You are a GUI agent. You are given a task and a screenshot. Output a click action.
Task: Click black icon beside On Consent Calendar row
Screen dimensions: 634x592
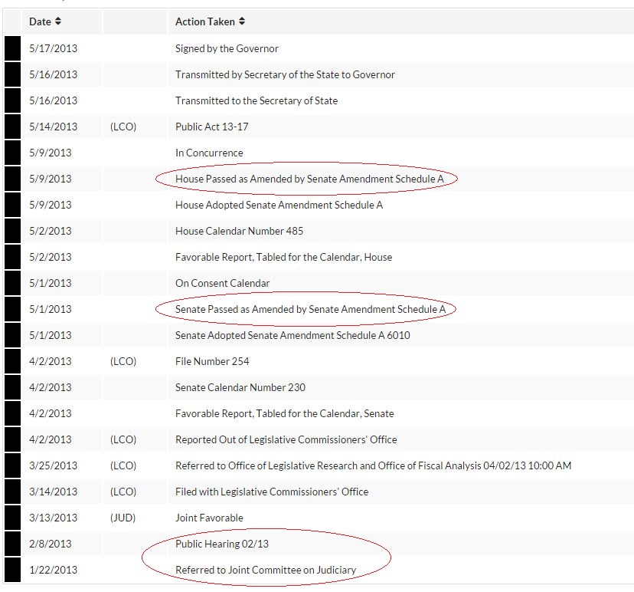pos(12,283)
